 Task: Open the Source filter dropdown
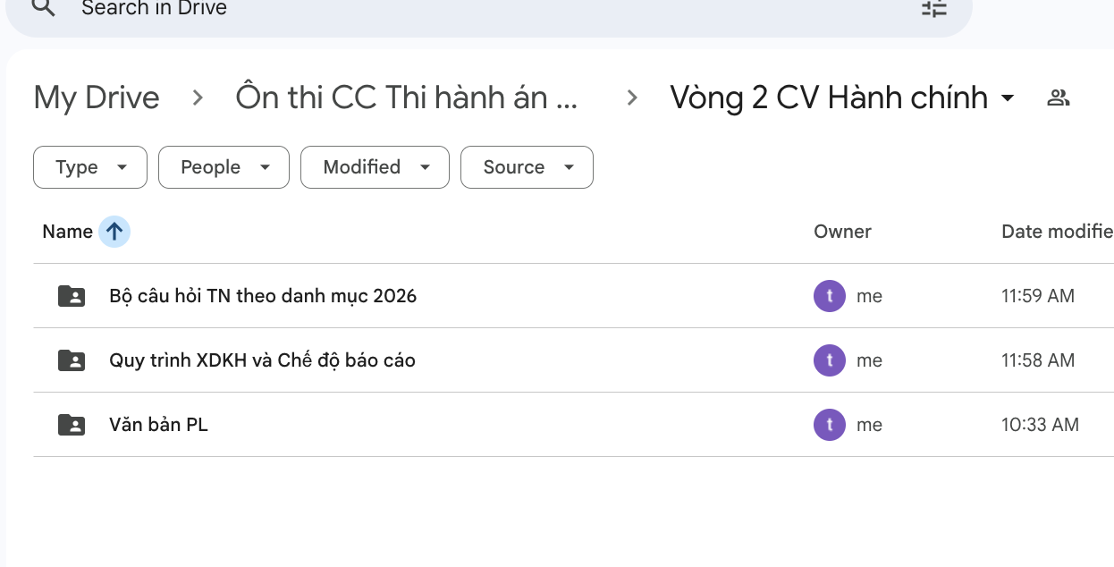tap(527, 167)
